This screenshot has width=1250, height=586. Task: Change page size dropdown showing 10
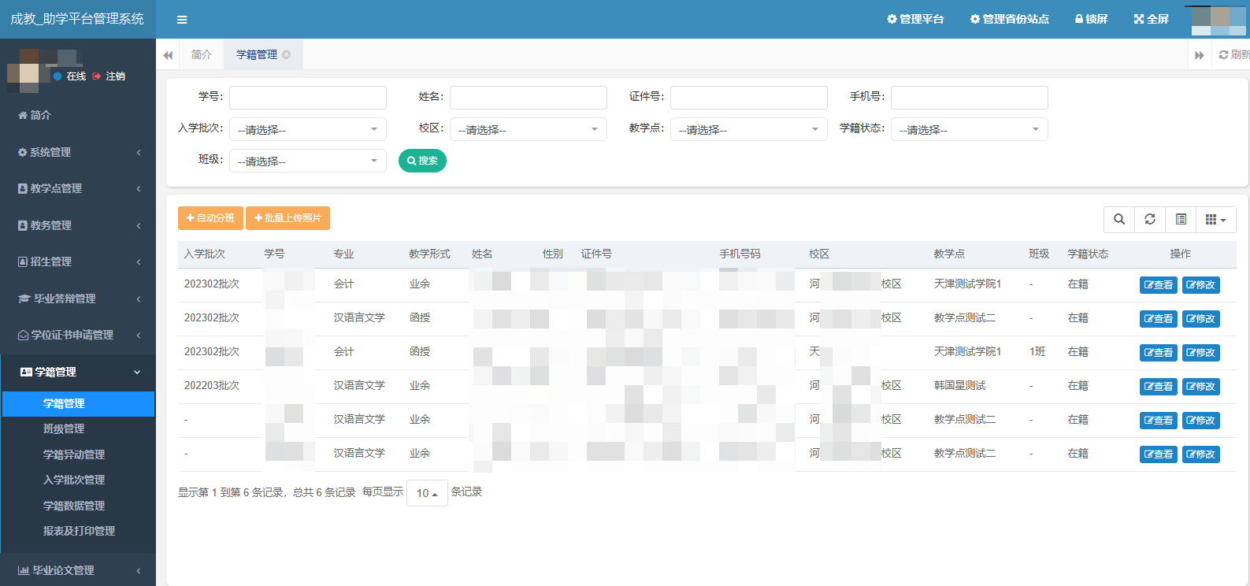coord(427,493)
